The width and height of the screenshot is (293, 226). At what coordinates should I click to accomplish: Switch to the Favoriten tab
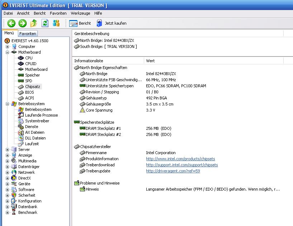[x=28, y=34]
